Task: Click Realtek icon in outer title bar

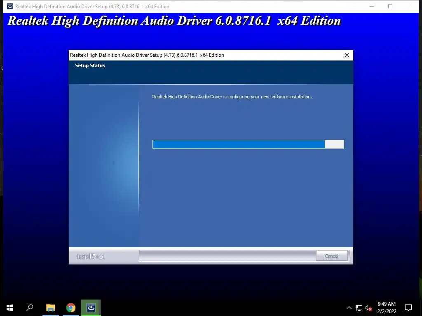Action: coord(10,6)
